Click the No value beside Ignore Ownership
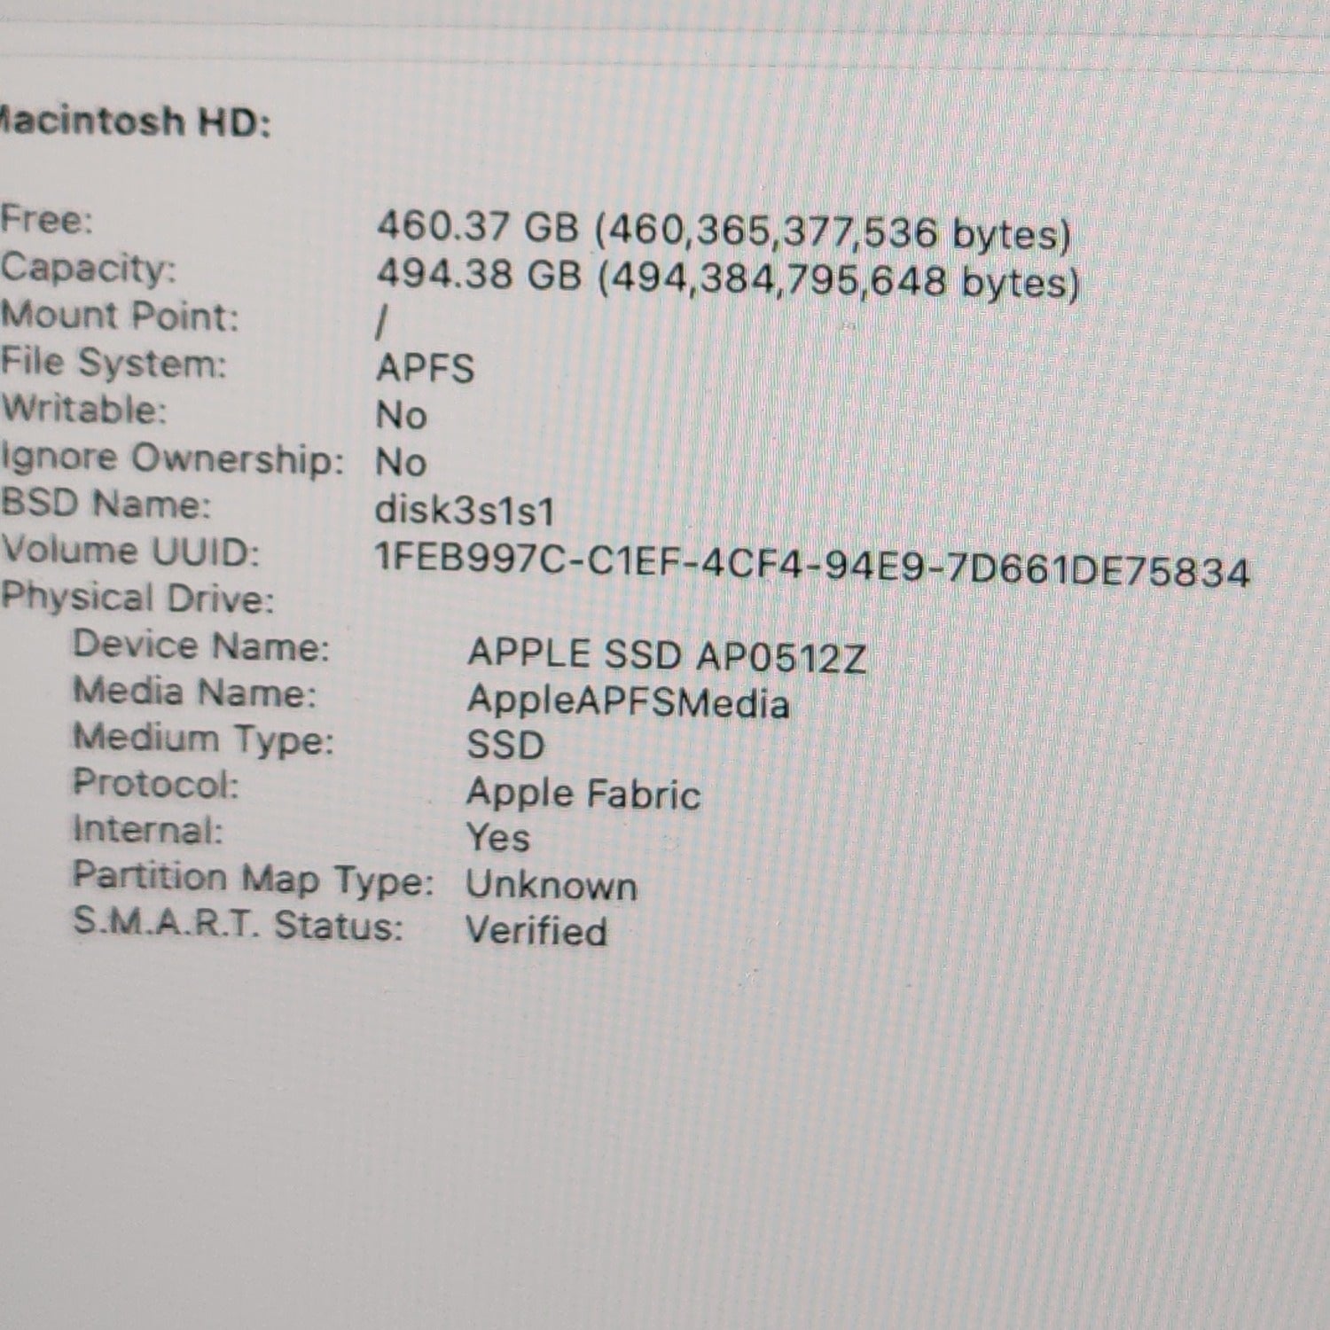This screenshot has height=1330, width=1330. click(x=401, y=462)
